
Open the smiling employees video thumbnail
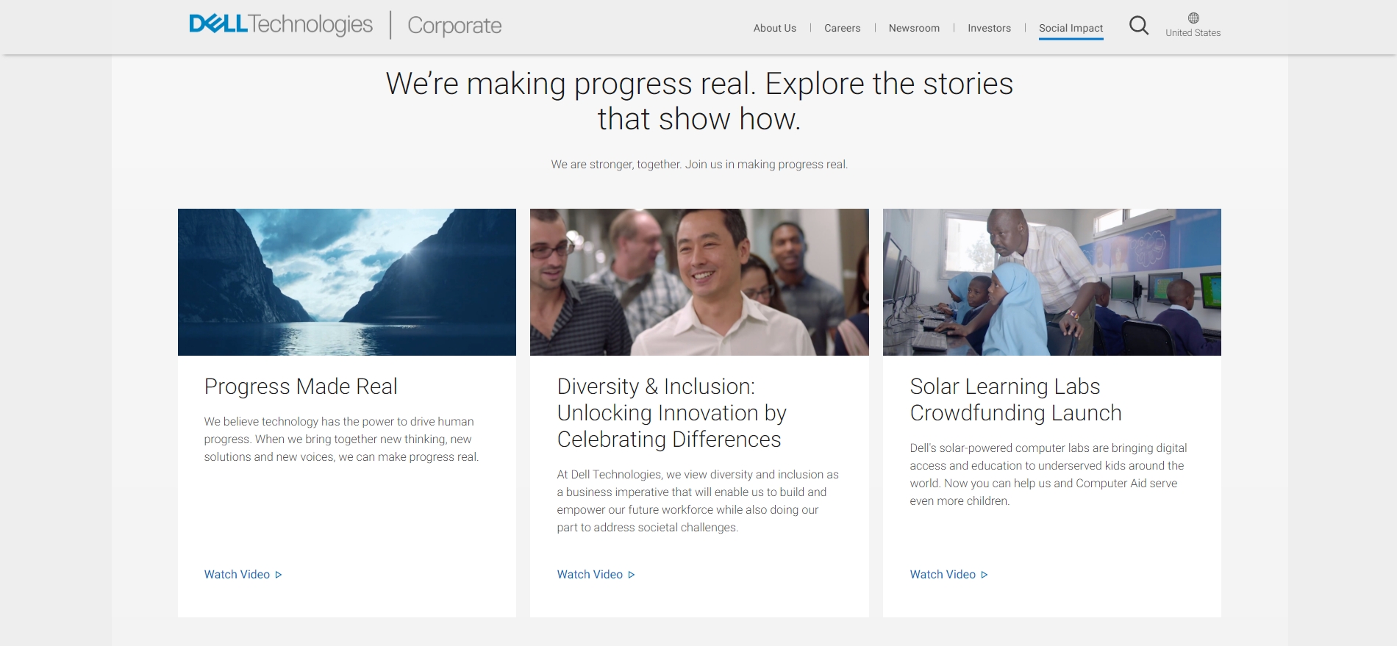(x=699, y=282)
